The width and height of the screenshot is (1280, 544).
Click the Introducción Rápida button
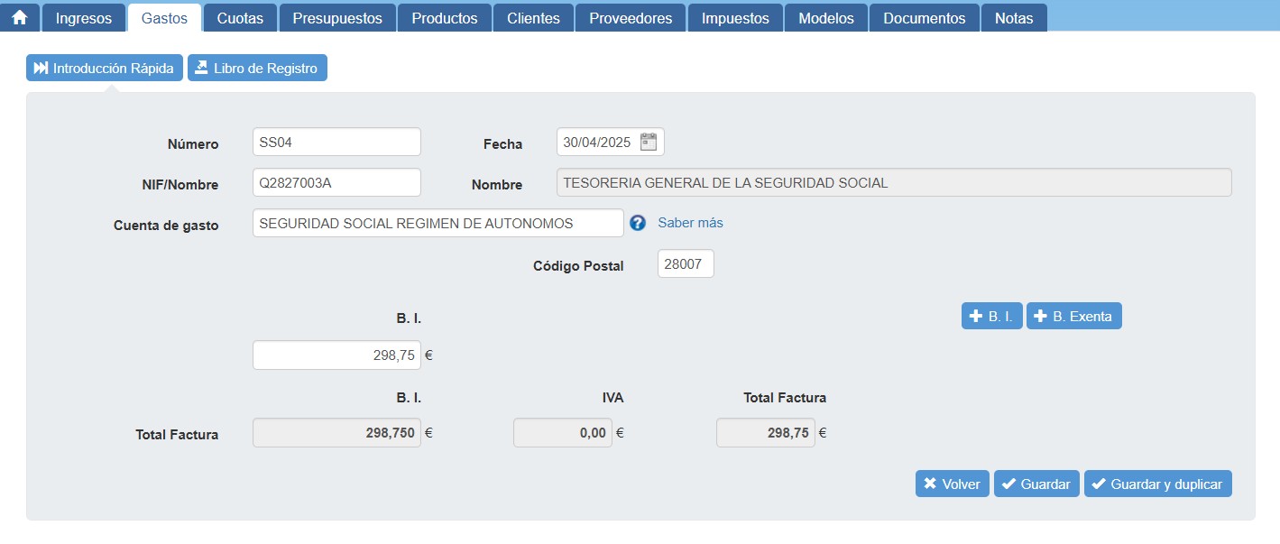pyautogui.click(x=105, y=68)
